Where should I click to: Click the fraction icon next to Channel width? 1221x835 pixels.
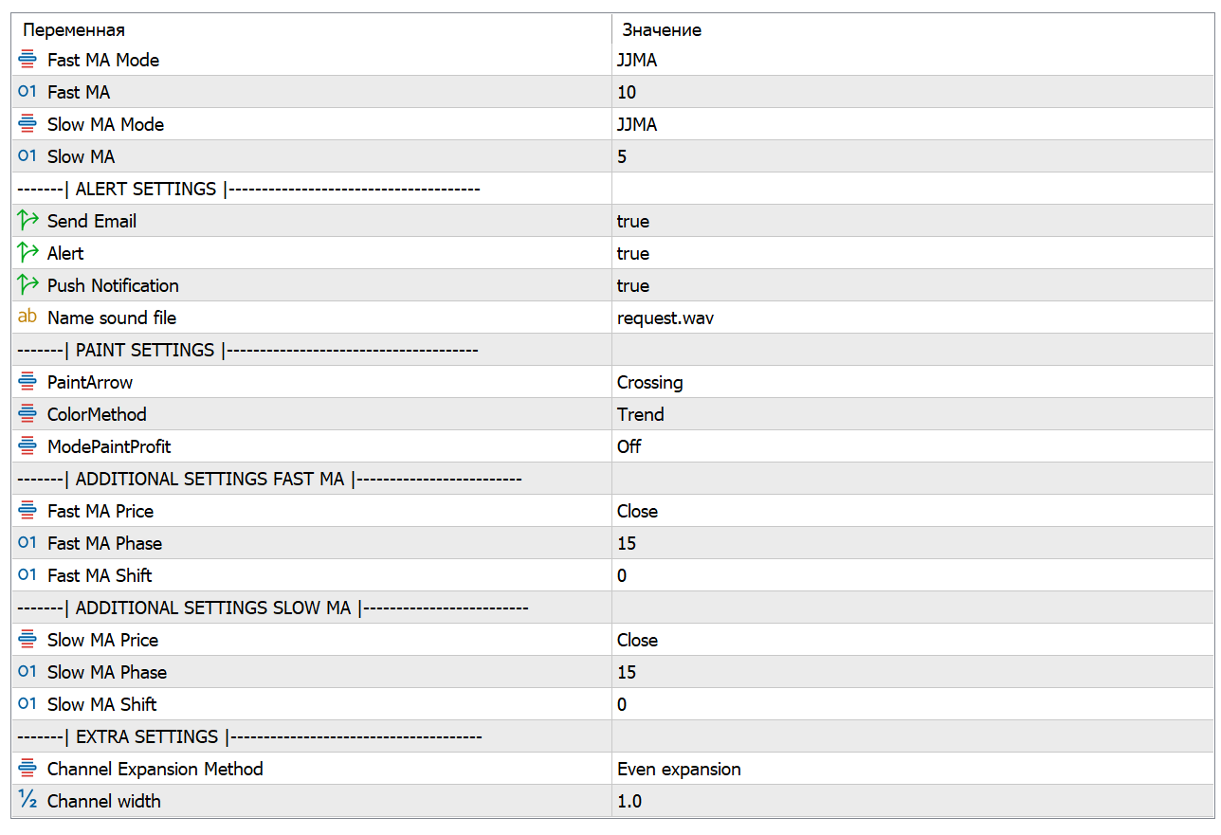27,801
